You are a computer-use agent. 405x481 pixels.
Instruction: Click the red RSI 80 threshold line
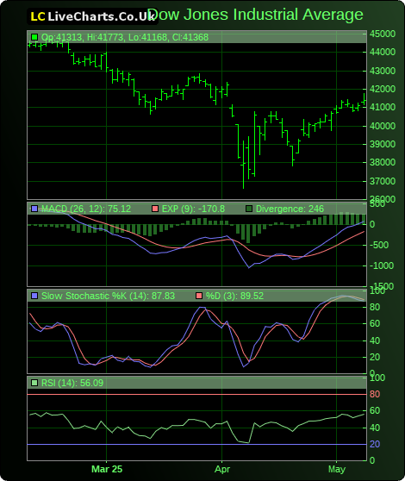[x=196, y=394]
